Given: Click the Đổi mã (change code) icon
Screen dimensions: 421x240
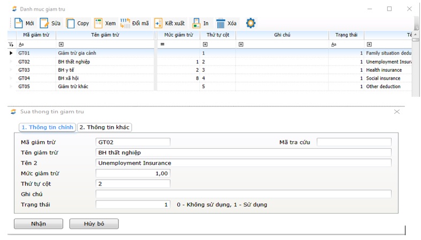Looking at the screenshot, I should pyautogui.click(x=125, y=23).
